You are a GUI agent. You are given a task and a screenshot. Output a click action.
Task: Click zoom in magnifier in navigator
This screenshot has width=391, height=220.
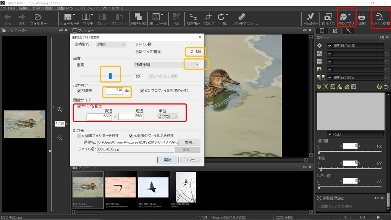click(60, 110)
